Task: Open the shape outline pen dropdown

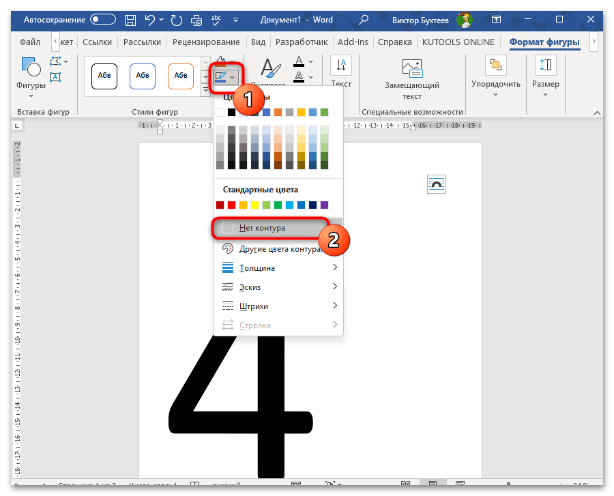Action: click(224, 77)
